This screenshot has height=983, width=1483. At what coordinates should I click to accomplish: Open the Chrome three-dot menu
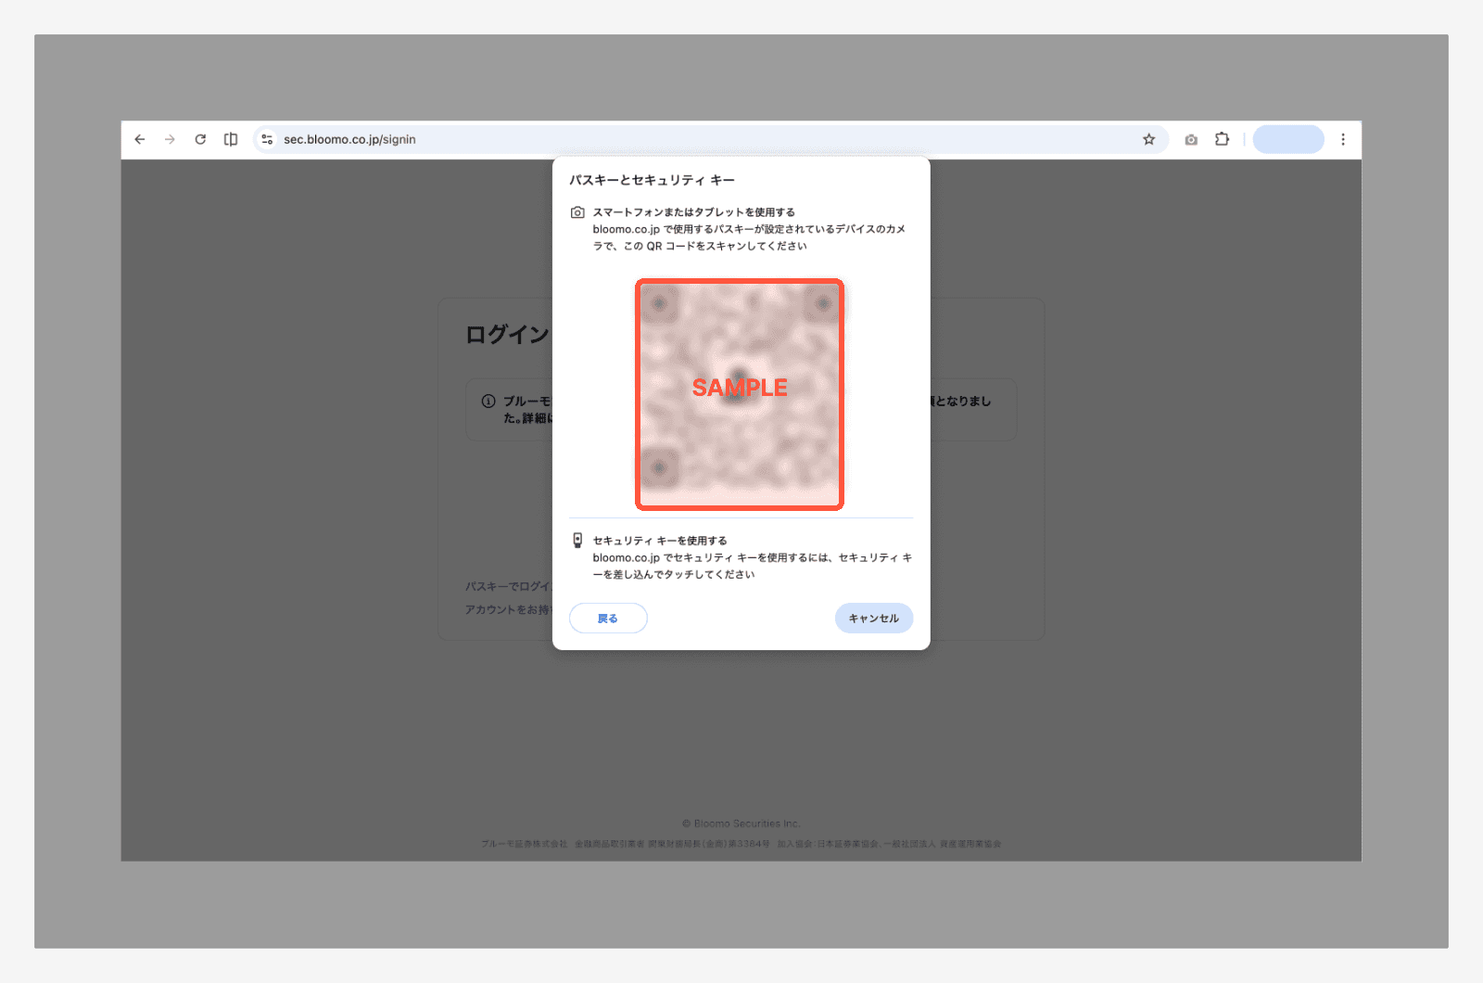pos(1343,139)
